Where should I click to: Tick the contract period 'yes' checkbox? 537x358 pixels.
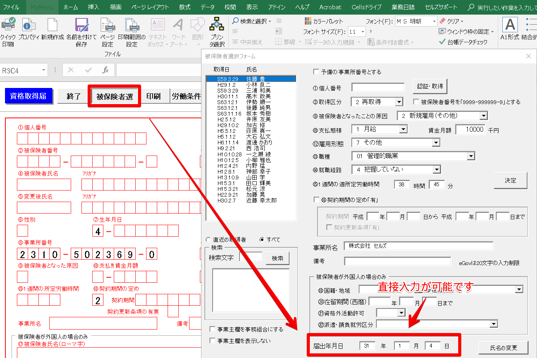[317, 200]
